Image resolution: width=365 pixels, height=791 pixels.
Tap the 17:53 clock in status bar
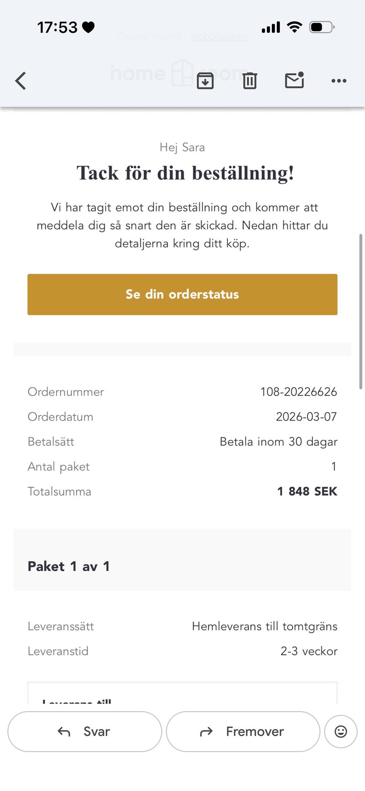pos(57,27)
